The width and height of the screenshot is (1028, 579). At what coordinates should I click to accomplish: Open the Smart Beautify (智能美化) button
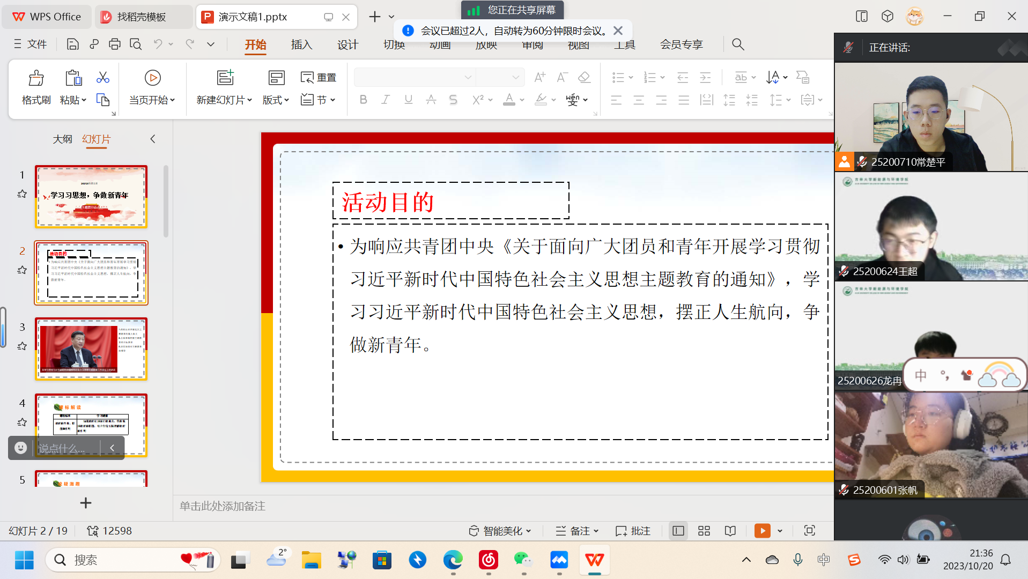(x=500, y=531)
